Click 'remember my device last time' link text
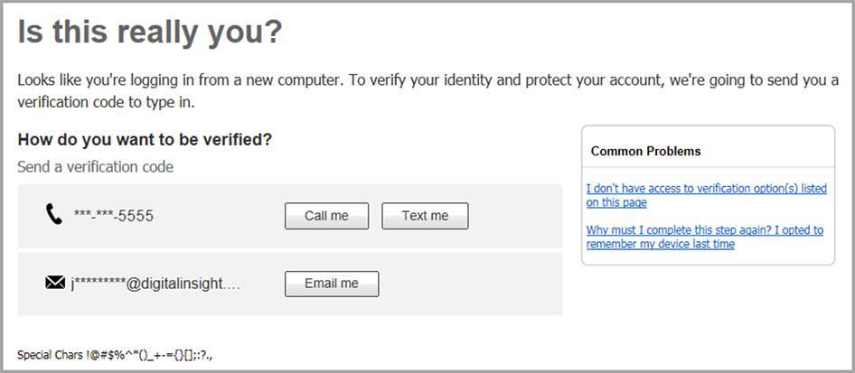 click(661, 244)
